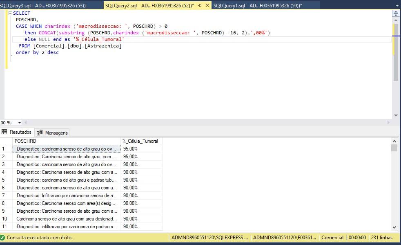Image resolution: width=401 pixels, height=245 pixels.
Task: Open the Mensagens tab
Action: 52,133
